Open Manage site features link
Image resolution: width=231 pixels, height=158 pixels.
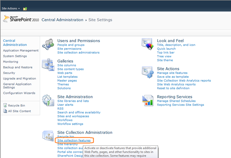click(172, 73)
